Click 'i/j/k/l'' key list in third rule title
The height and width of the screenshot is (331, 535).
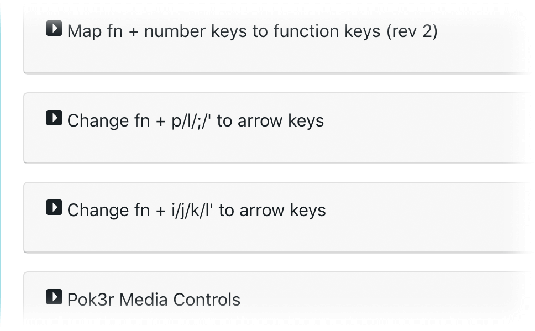(192, 211)
